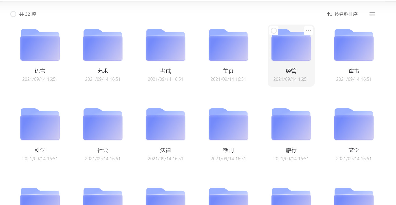Screen dimensions: 396x205
Task: Switch view with the list-view icon
Action: pyautogui.click(x=372, y=14)
